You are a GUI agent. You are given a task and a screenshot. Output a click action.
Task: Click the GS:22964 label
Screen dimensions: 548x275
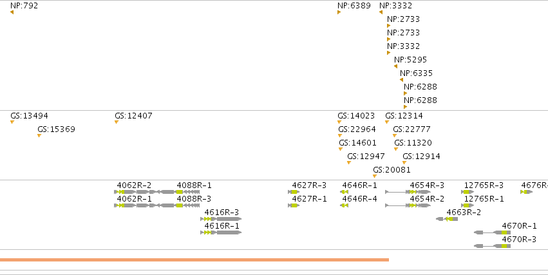point(357,129)
